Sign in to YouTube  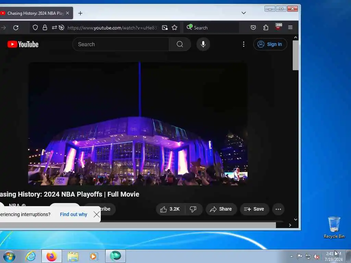pyautogui.click(x=270, y=44)
